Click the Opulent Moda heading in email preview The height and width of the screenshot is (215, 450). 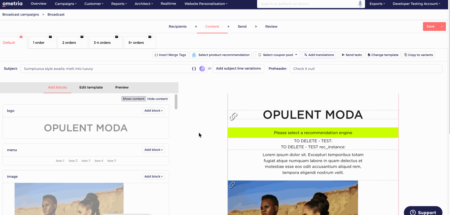pos(313,115)
